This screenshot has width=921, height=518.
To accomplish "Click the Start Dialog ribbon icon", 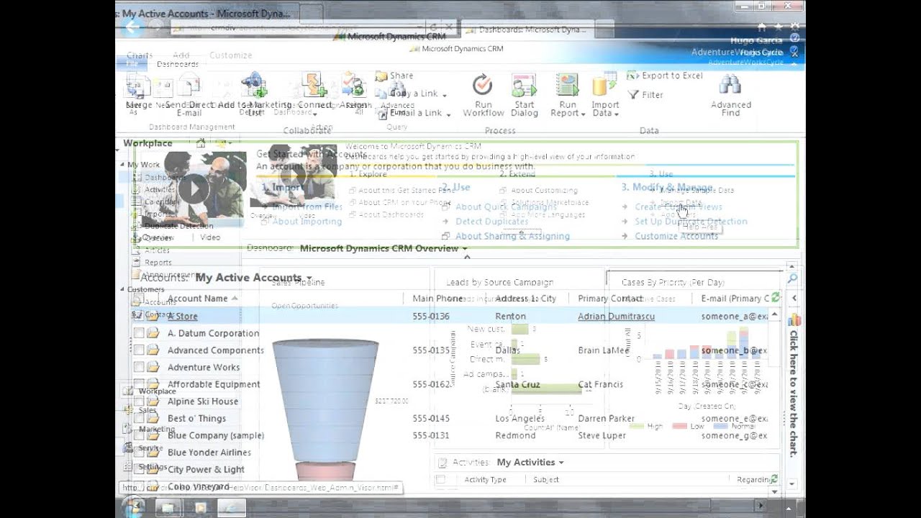I will coord(524,85).
